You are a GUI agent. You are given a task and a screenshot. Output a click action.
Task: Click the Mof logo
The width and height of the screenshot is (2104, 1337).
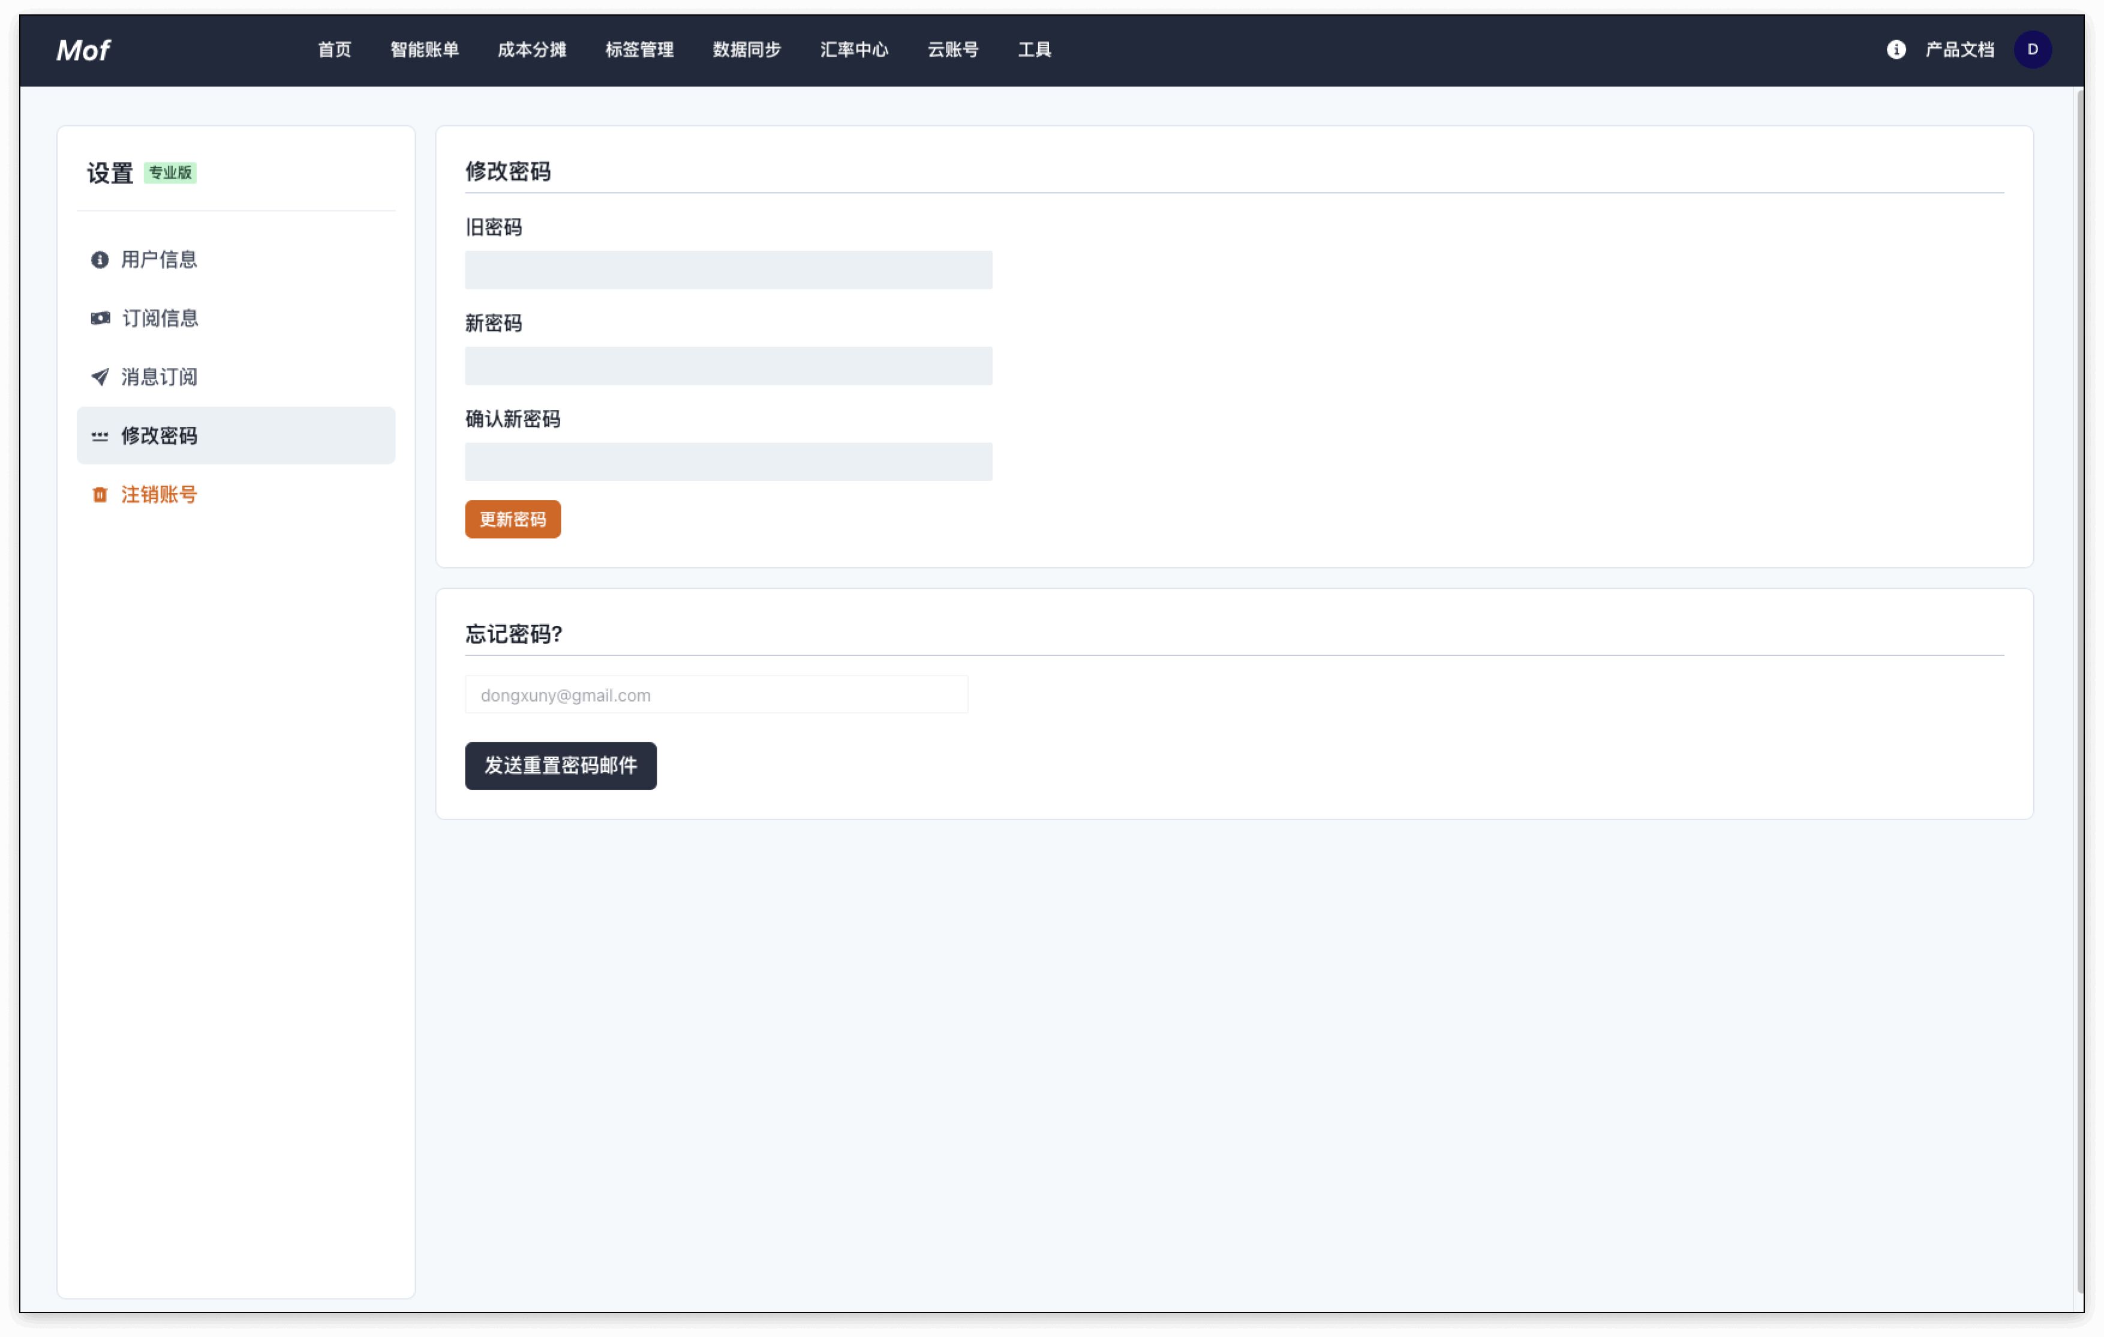click(83, 50)
